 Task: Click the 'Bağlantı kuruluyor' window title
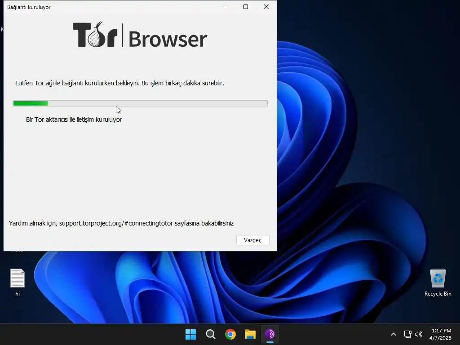[29, 7]
